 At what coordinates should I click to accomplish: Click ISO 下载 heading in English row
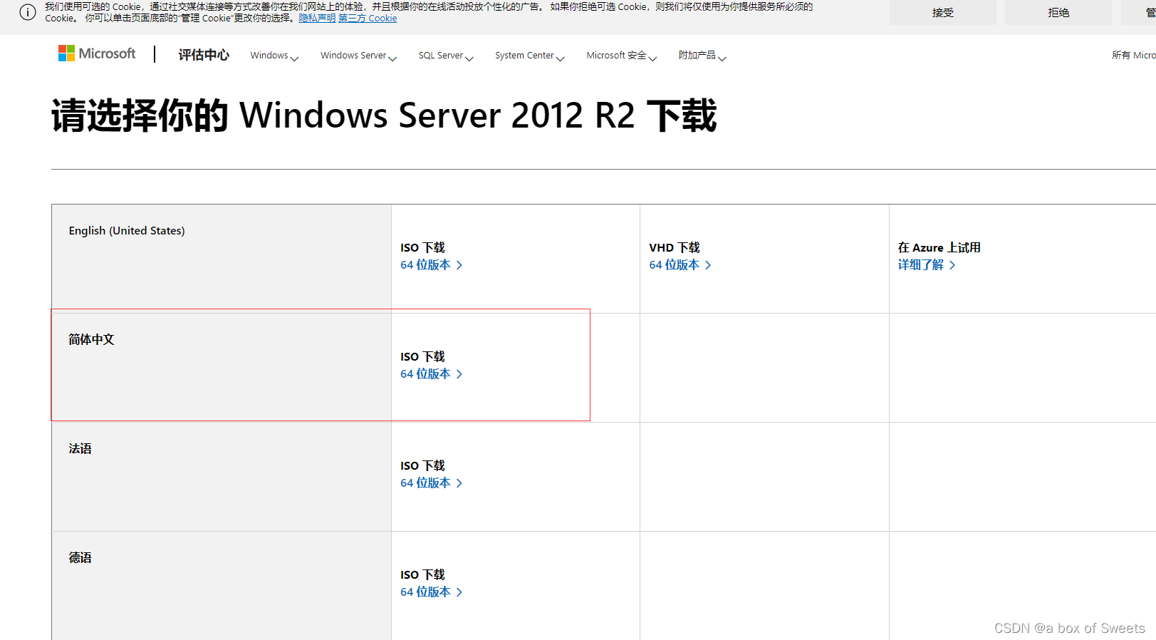click(x=422, y=247)
